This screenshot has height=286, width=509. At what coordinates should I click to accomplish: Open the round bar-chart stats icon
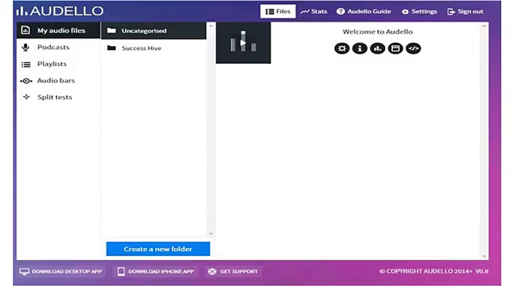pyautogui.click(x=377, y=48)
